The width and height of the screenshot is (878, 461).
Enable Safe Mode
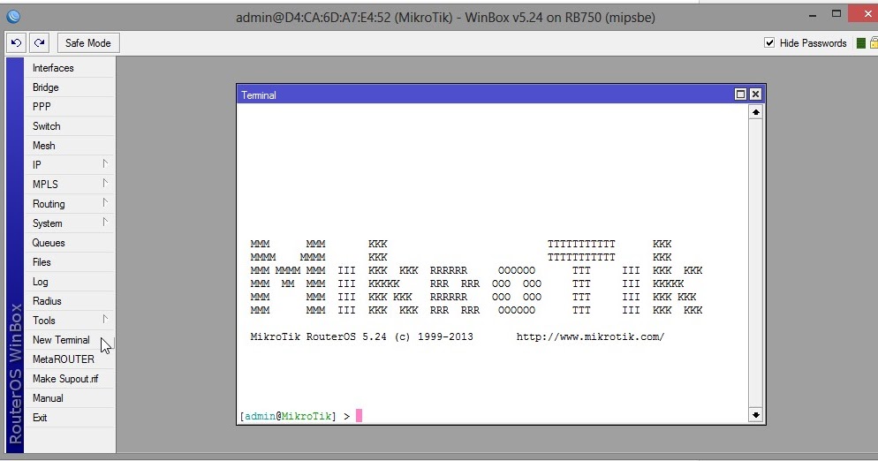[88, 42]
